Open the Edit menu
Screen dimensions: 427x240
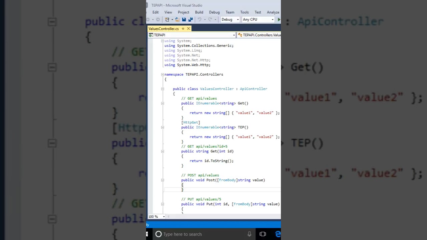[155, 12]
